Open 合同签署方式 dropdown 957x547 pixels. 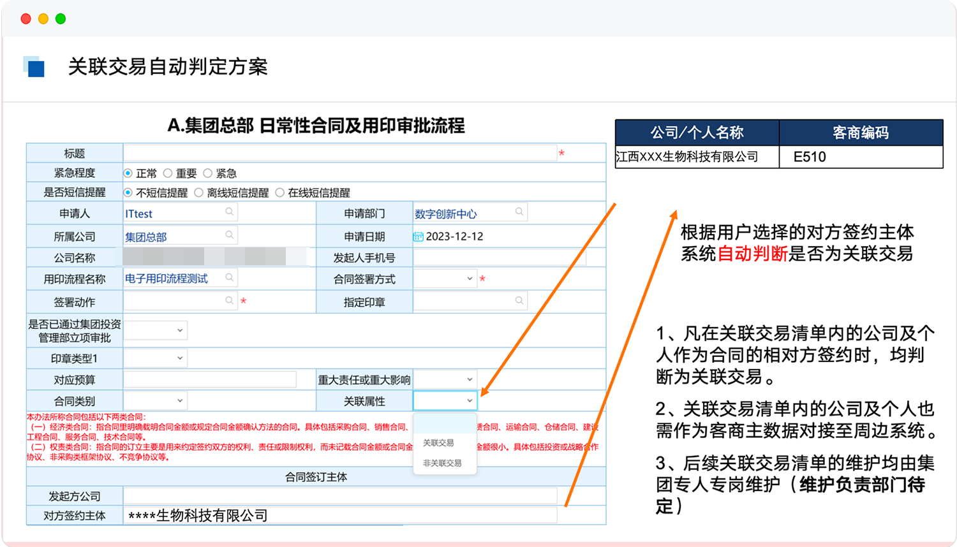(x=445, y=279)
